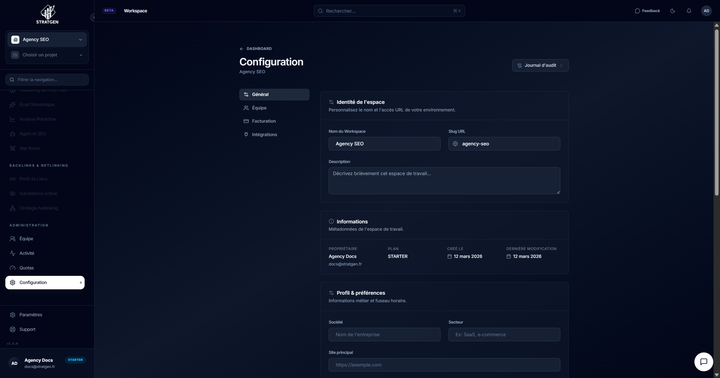The image size is (720, 378).
Task: Click the Société company name field
Action: (x=384, y=334)
